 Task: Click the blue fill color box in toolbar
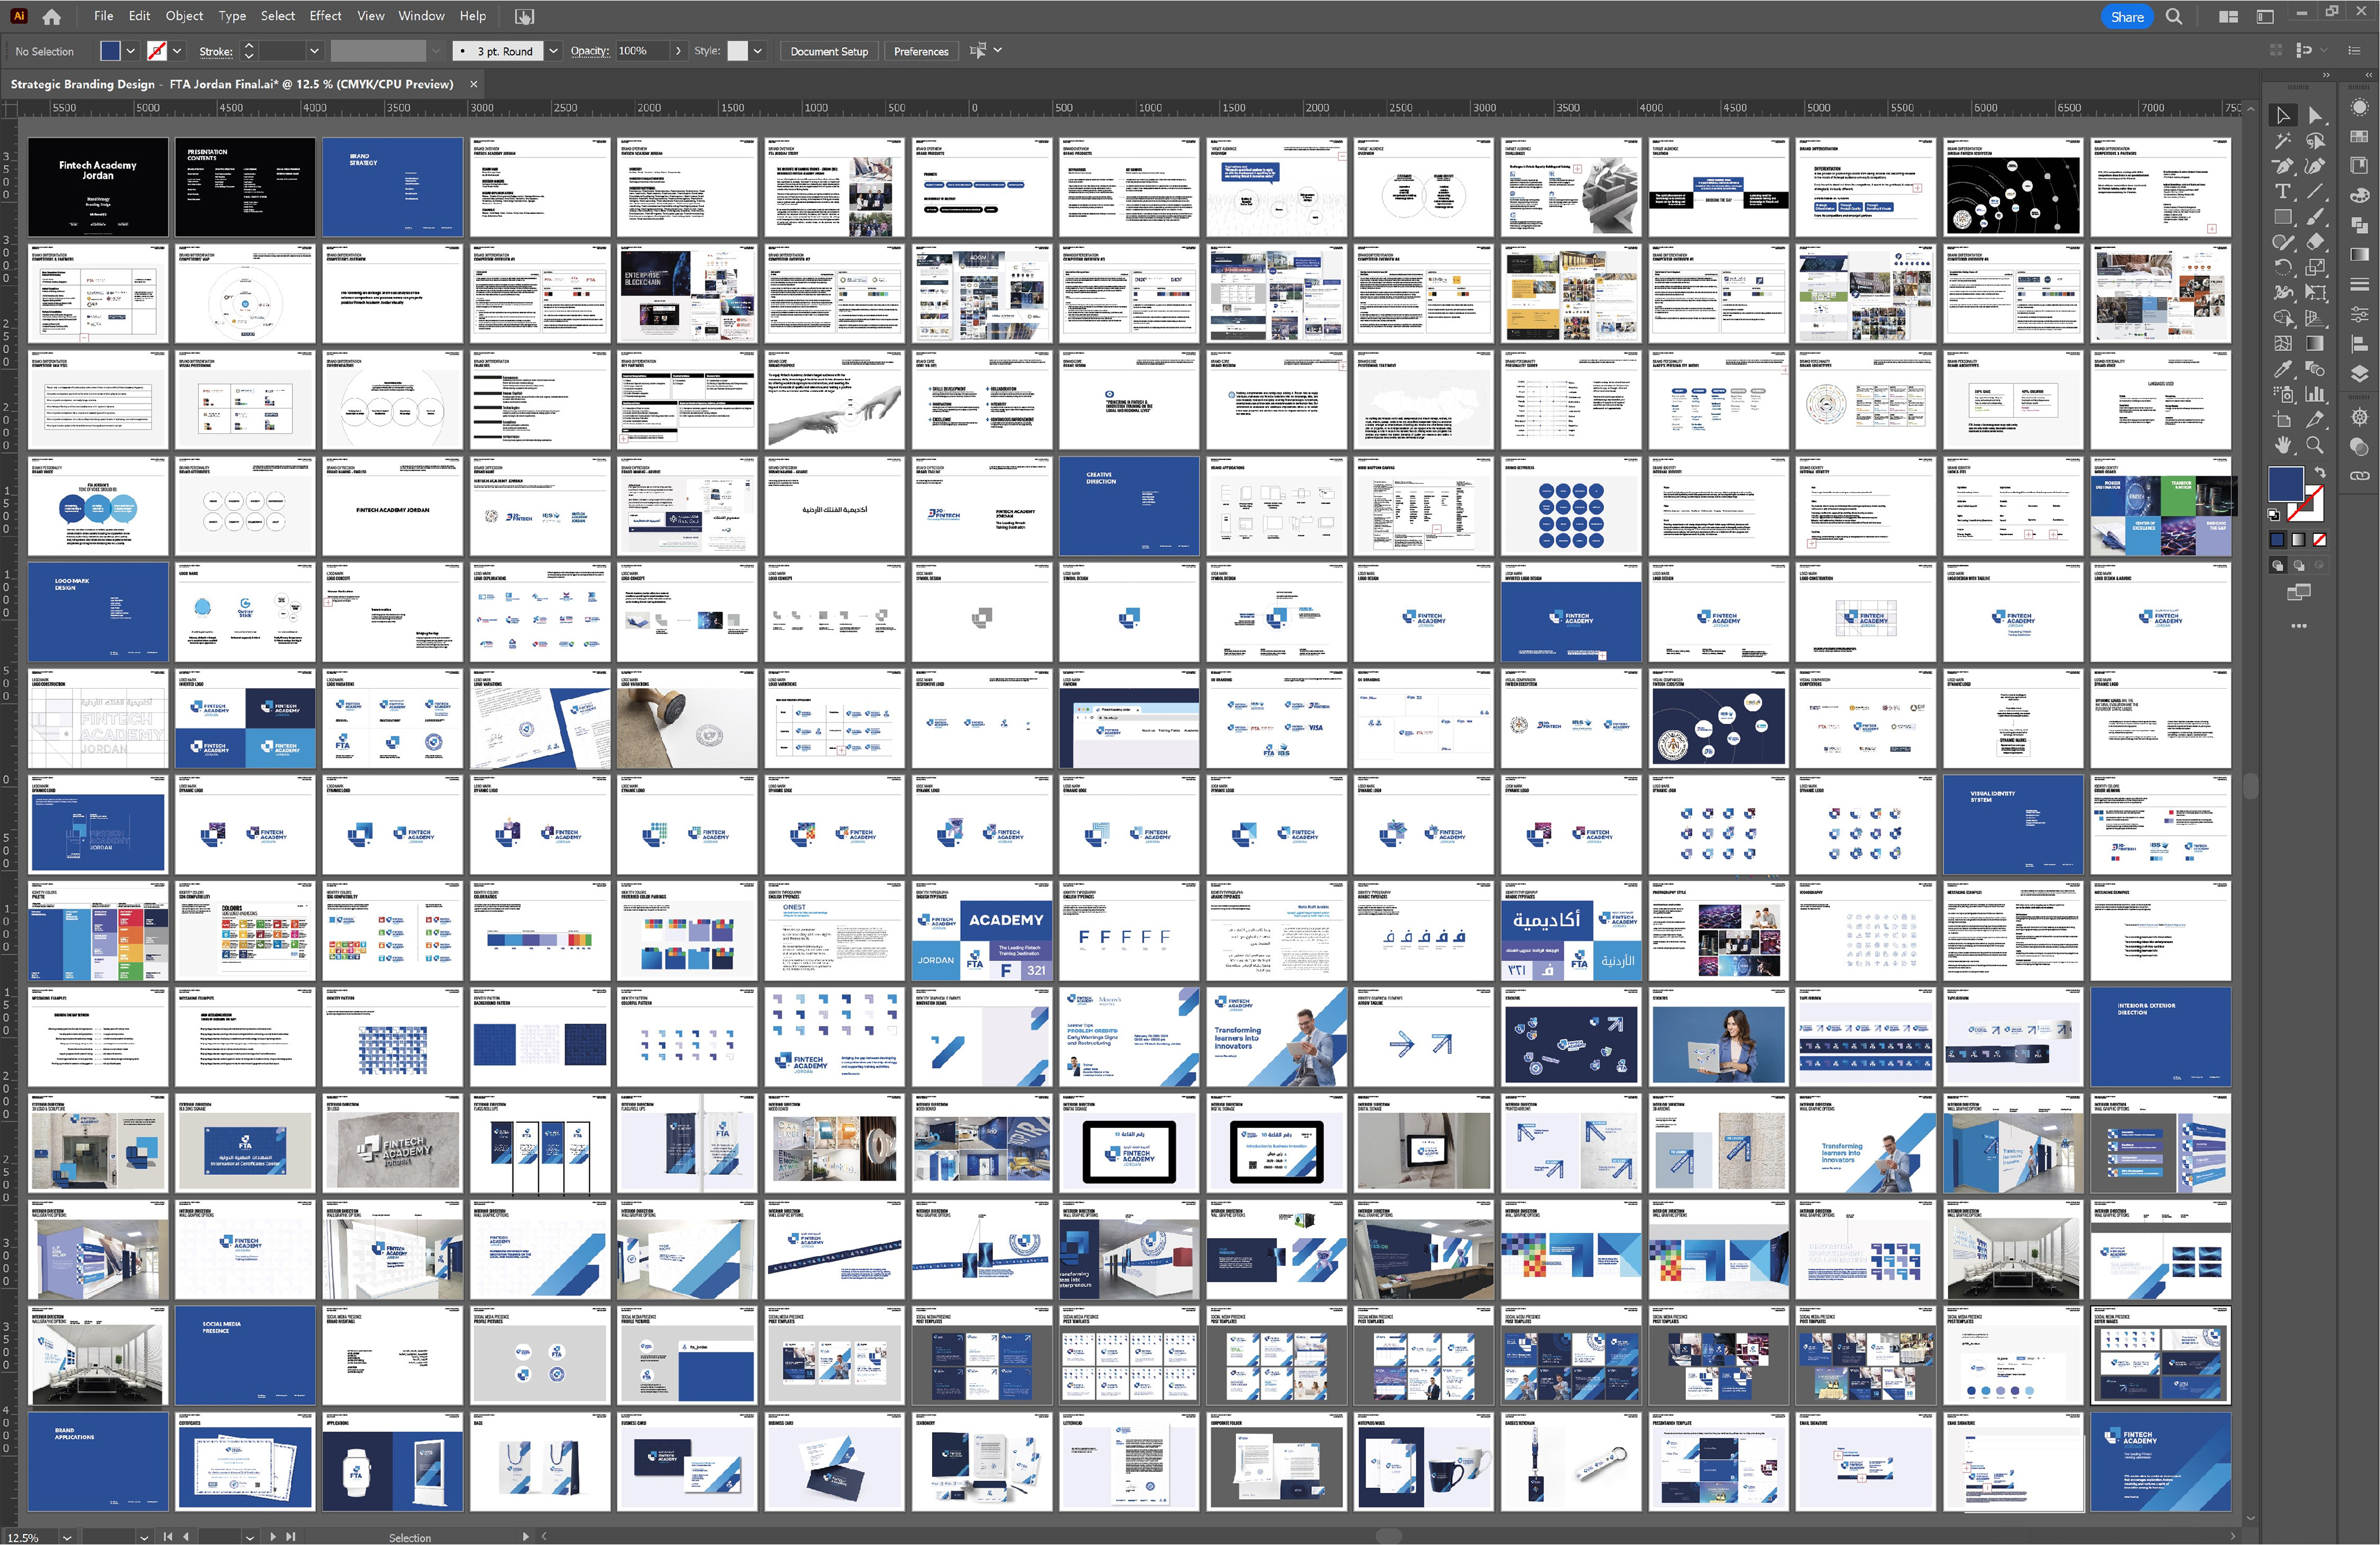2286,484
